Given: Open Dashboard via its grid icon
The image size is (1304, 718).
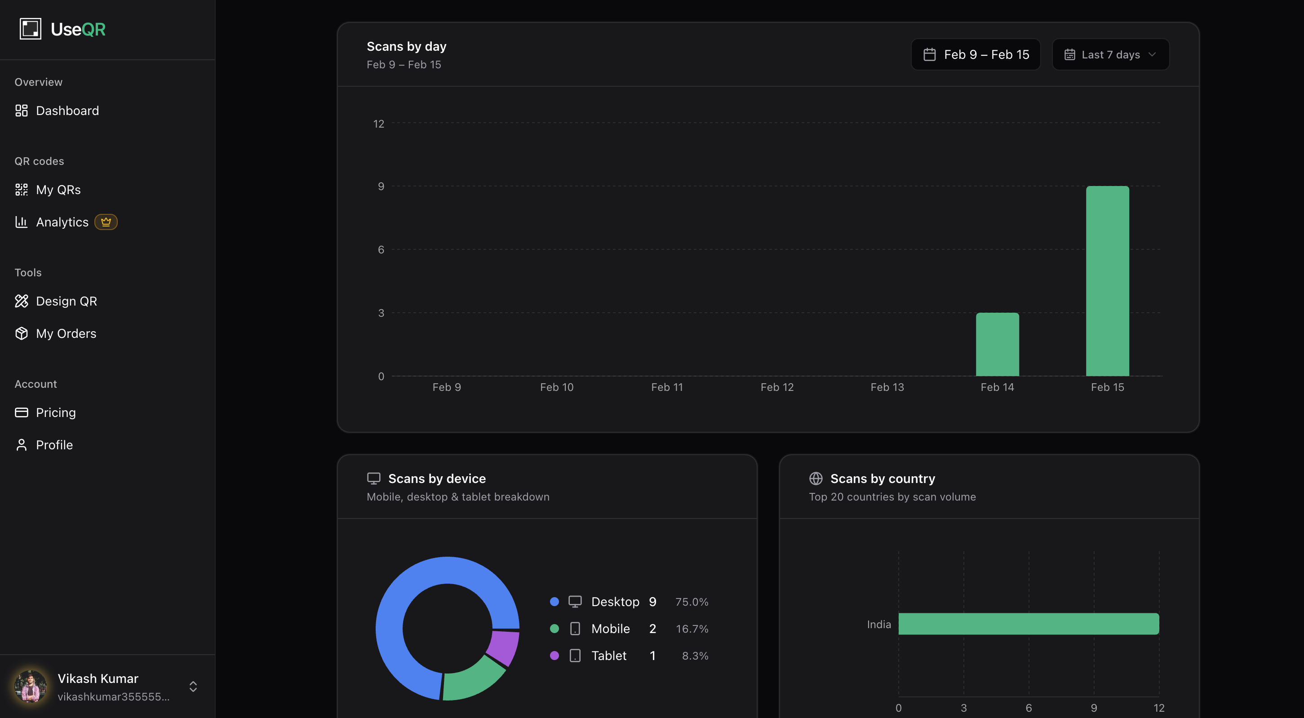Looking at the screenshot, I should click(x=21, y=111).
